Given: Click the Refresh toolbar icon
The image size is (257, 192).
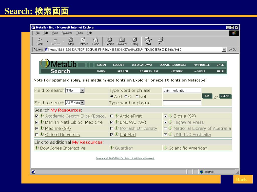Looking at the screenshot, I should 83,41.
